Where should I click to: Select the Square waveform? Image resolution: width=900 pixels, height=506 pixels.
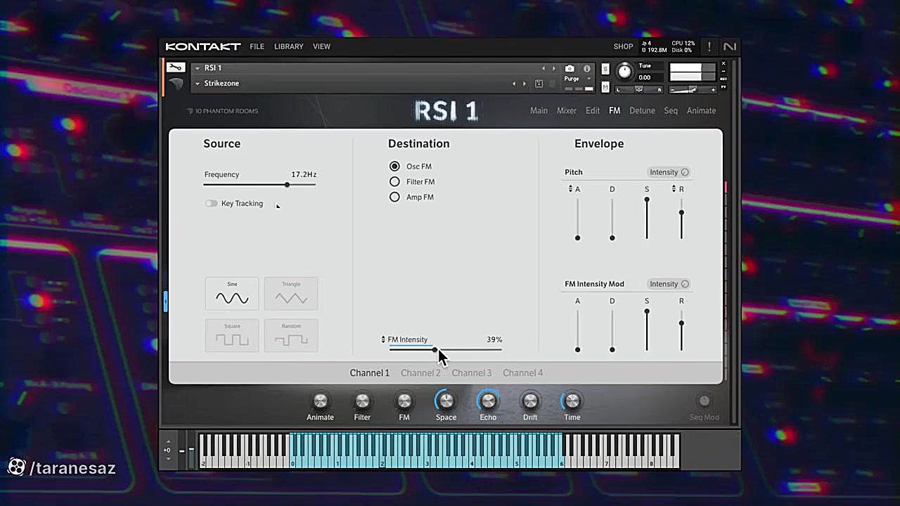pyautogui.click(x=232, y=335)
